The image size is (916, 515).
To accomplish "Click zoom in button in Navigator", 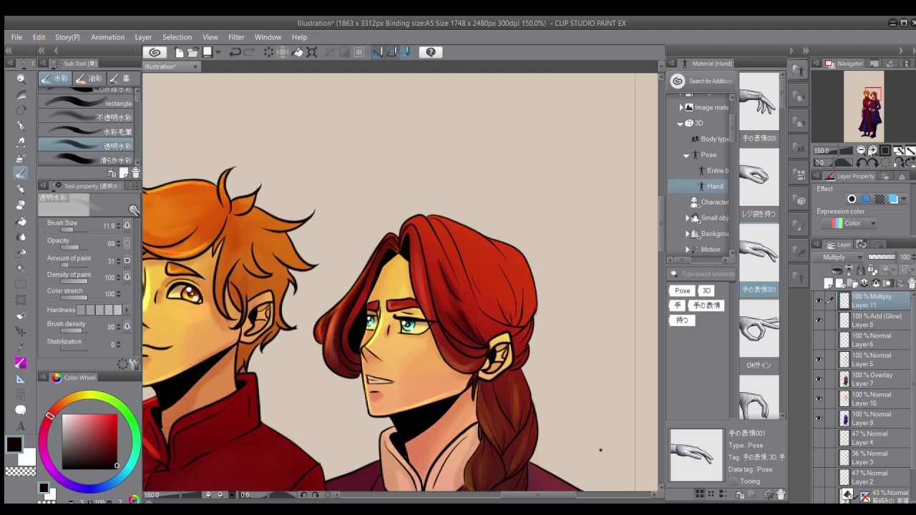I will [x=872, y=150].
